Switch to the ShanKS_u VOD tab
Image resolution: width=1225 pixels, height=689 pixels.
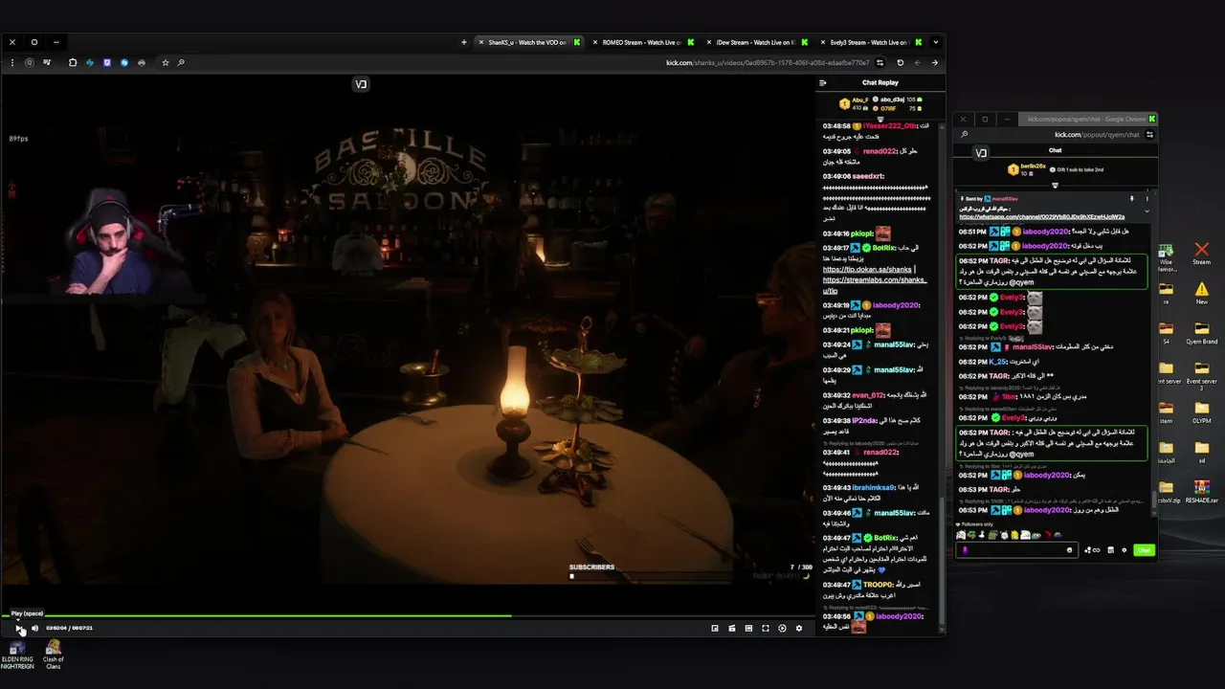coord(528,42)
